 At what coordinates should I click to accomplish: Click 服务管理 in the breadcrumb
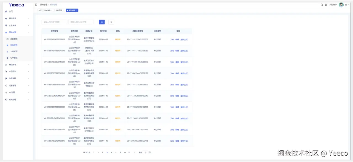click(44, 5)
